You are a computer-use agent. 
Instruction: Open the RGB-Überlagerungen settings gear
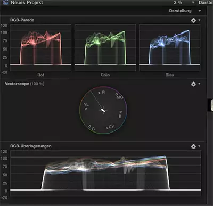[193, 146]
